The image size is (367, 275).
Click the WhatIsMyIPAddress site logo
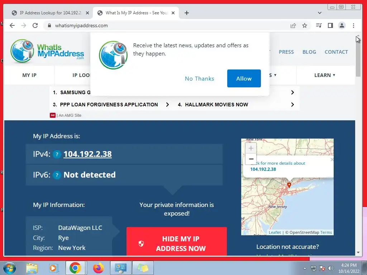coord(47,51)
